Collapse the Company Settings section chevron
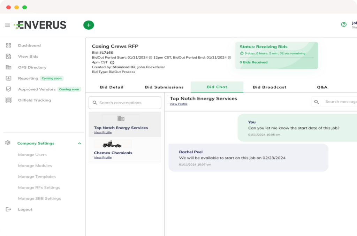 click(x=79, y=143)
